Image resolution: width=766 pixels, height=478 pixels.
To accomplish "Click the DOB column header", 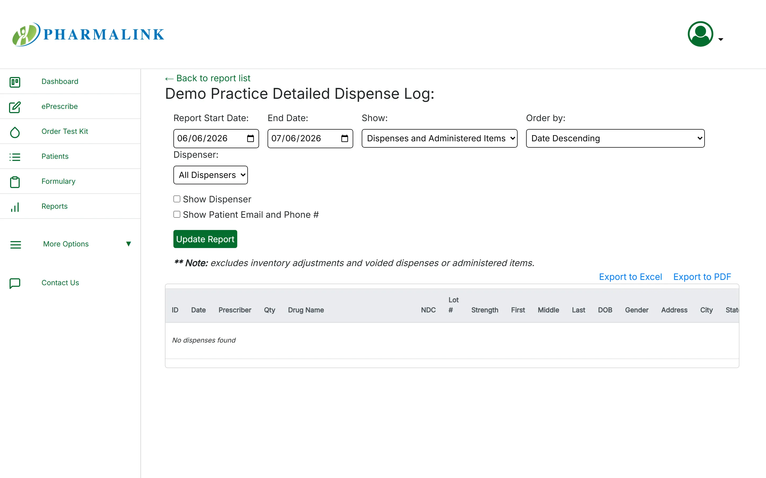I will pos(605,310).
